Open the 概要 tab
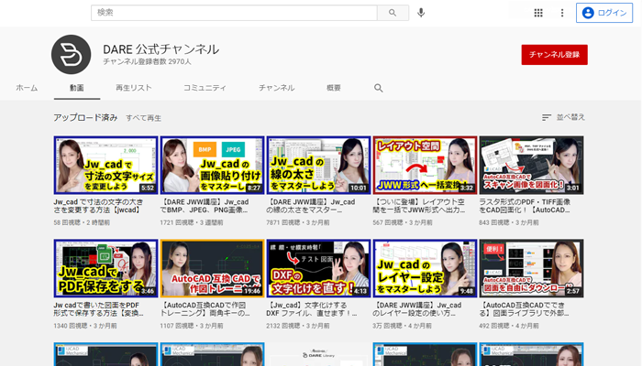 click(334, 88)
